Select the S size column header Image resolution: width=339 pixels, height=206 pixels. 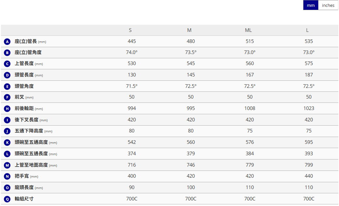click(130, 30)
